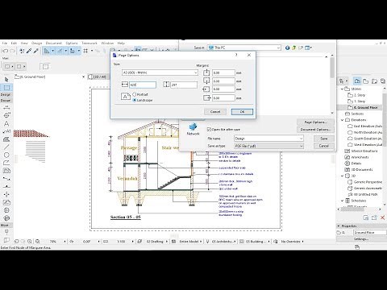Switch to the '0. Ground Floor' tab
Image resolution: width=387 pixels, height=290 pixels.
tap(49, 77)
